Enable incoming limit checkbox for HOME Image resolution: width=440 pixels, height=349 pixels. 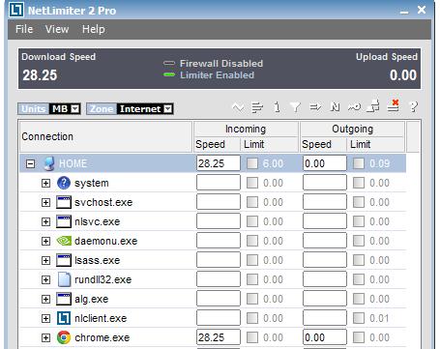[x=252, y=163]
